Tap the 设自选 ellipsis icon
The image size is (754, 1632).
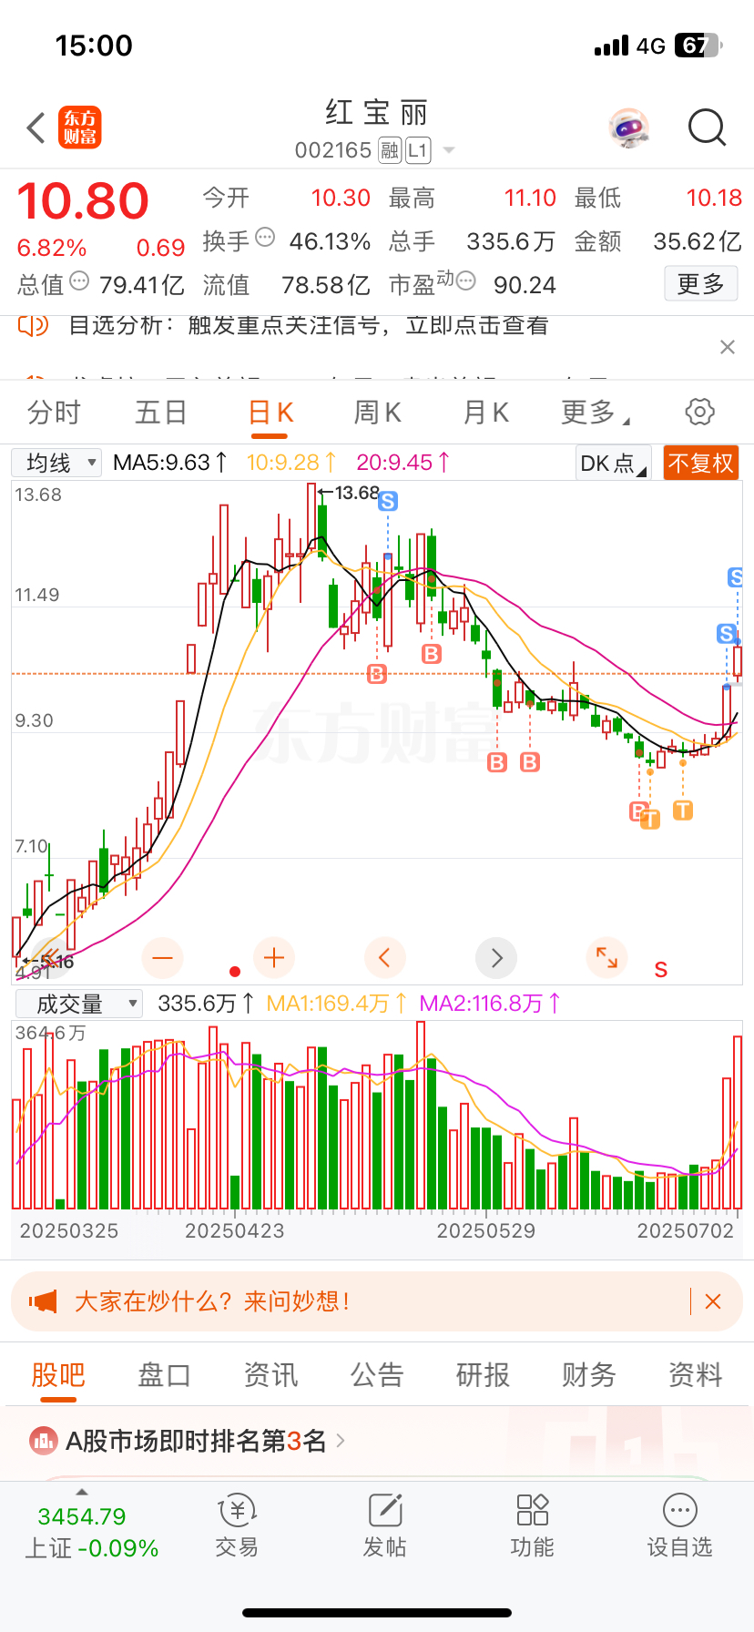tap(679, 1510)
